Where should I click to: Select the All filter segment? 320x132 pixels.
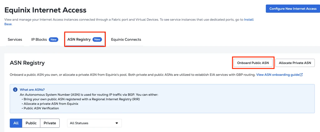pos(16,123)
